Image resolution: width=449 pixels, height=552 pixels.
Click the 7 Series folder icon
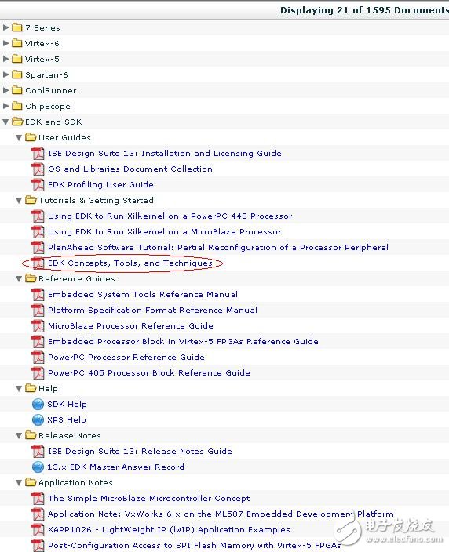pos(17,27)
